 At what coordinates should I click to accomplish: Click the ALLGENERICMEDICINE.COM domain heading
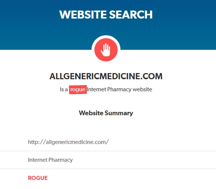pos(106,76)
